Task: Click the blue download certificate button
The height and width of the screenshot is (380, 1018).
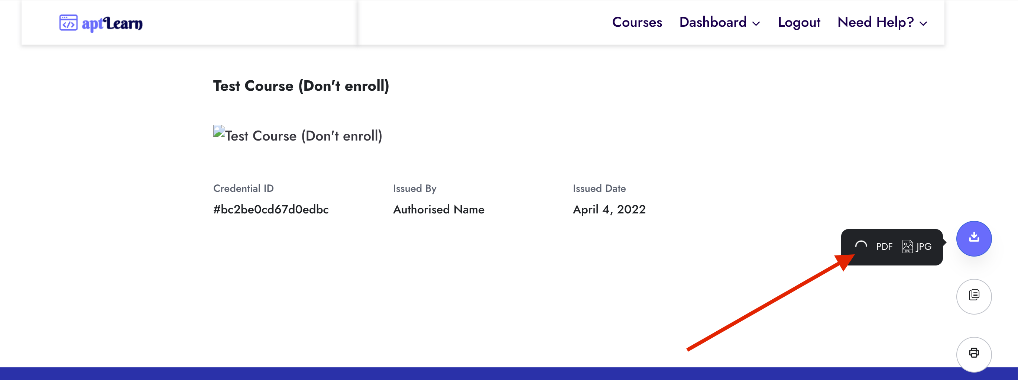Action: click(974, 238)
